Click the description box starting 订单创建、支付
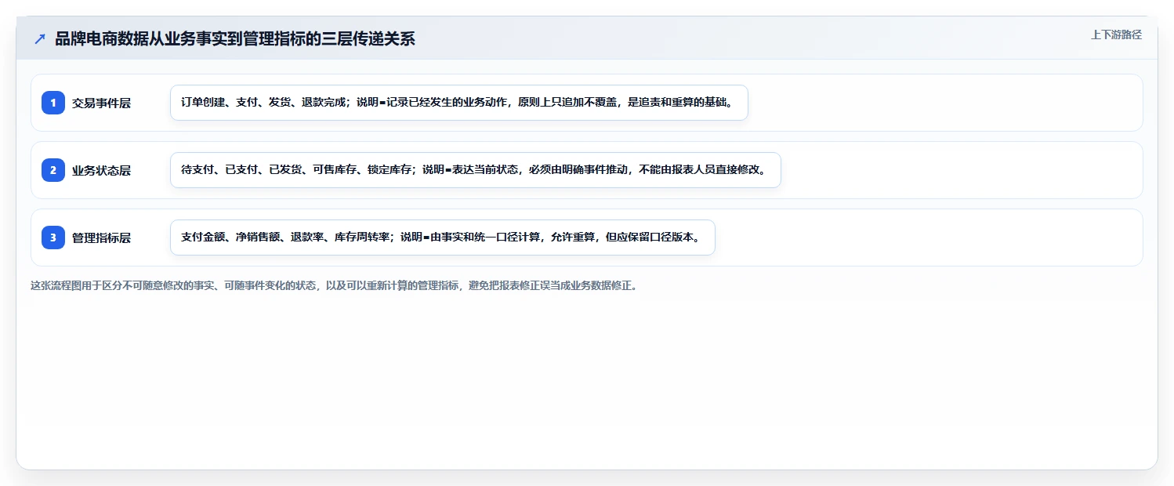This screenshot has width=1174, height=486. tap(459, 103)
